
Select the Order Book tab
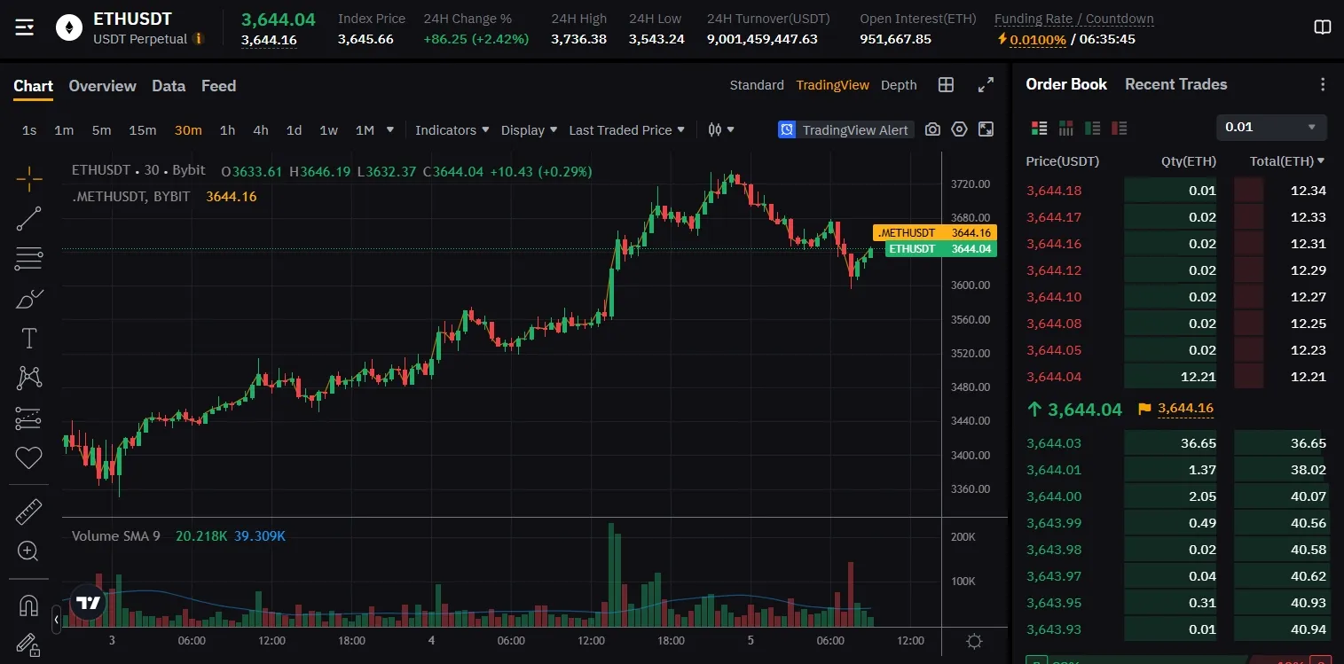[x=1066, y=84]
